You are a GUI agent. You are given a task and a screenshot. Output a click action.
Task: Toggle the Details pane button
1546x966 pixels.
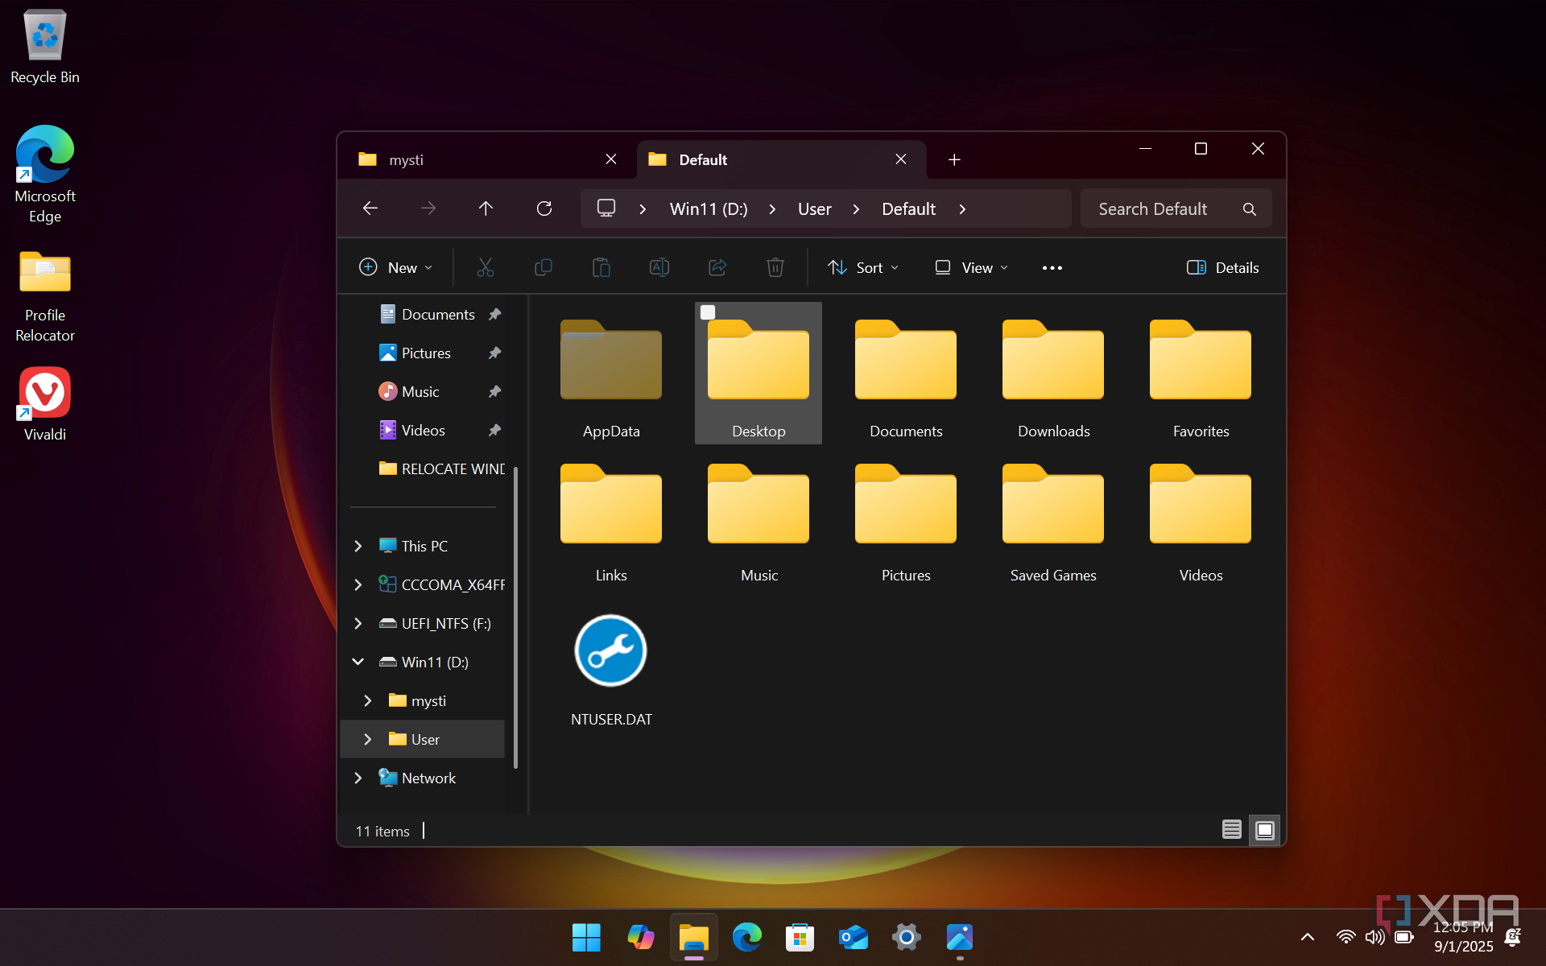[1222, 267]
